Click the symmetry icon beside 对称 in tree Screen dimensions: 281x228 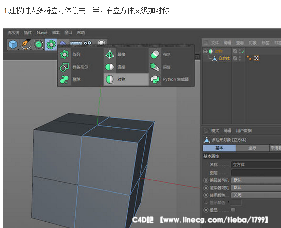click(211, 51)
